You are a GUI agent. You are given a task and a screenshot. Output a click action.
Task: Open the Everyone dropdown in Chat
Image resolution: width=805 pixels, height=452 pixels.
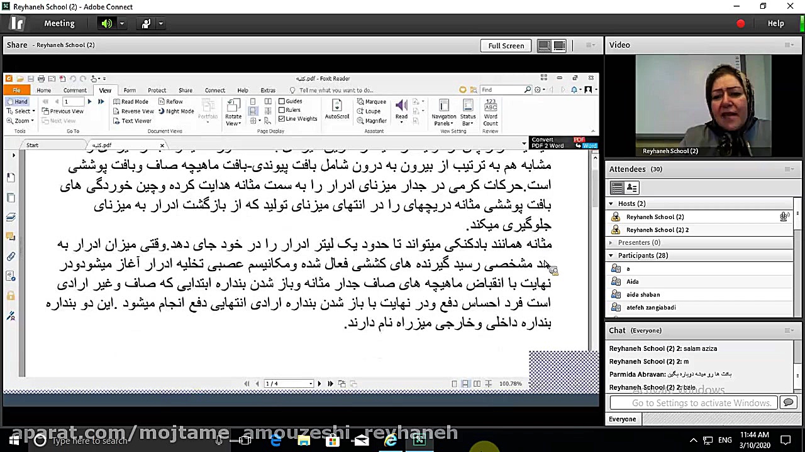[x=622, y=419]
